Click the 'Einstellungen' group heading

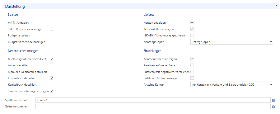(153, 51)
